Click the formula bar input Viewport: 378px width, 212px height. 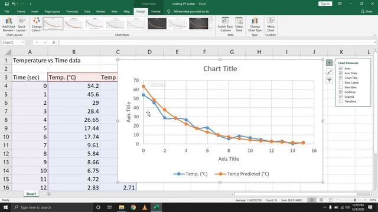pyautogui.click(x=217, y=42)
